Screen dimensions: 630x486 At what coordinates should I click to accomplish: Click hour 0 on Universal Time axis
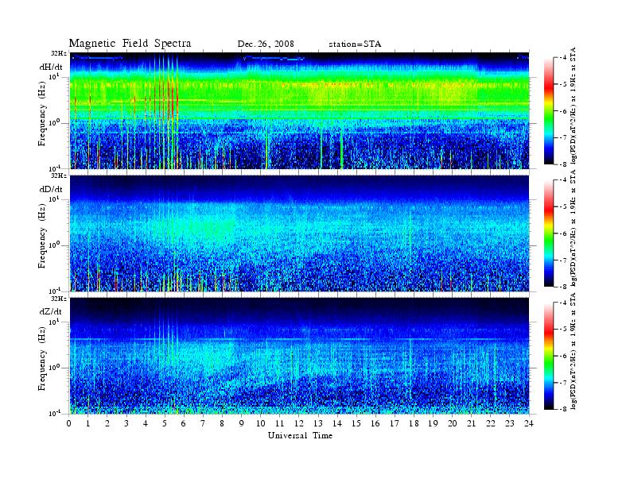[69, 423]
